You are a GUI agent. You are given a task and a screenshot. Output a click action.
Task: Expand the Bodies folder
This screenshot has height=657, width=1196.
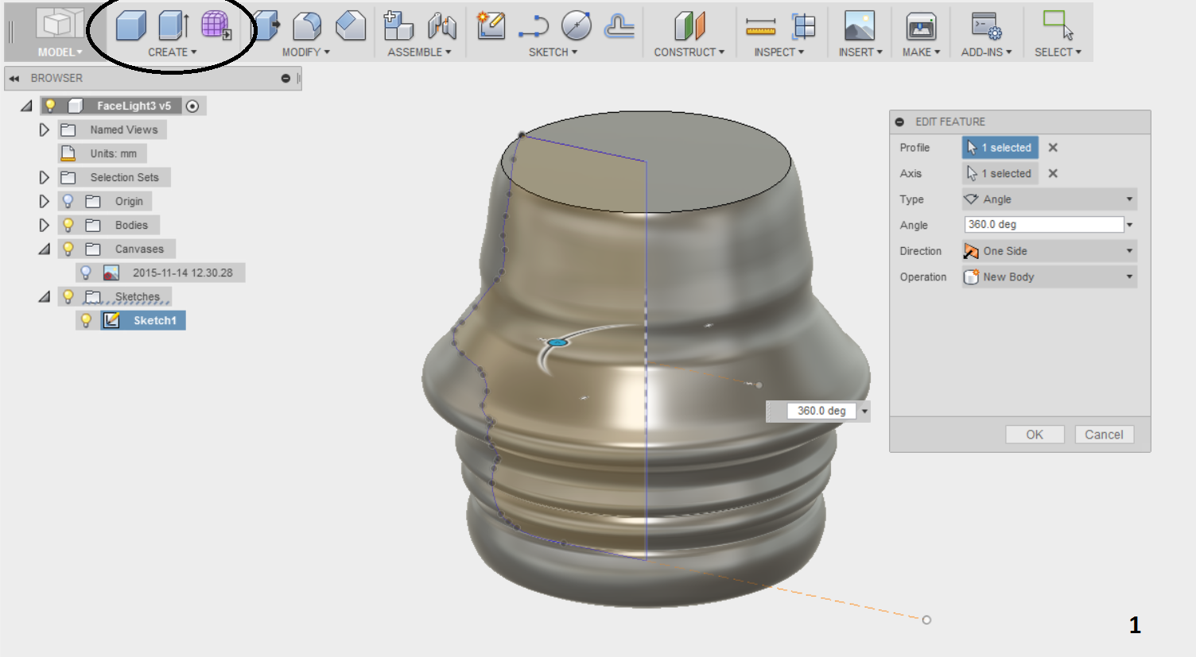44,225
